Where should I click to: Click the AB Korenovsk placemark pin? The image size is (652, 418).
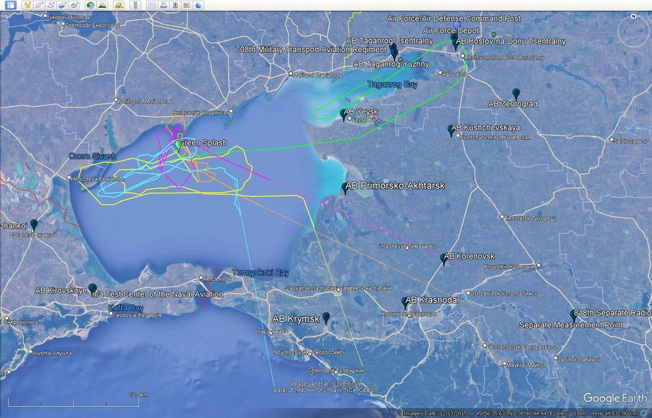coord(444,259)
